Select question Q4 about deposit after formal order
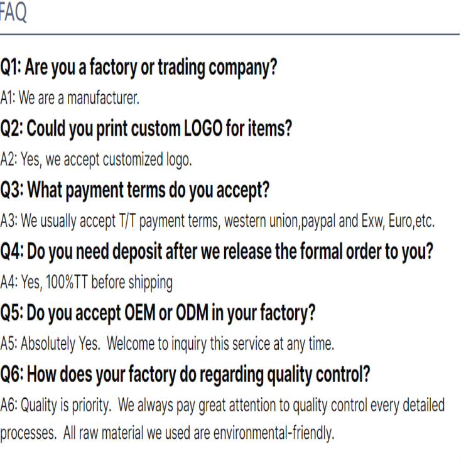The width and height of the screenshot is (471, 471). coord(217,252)
